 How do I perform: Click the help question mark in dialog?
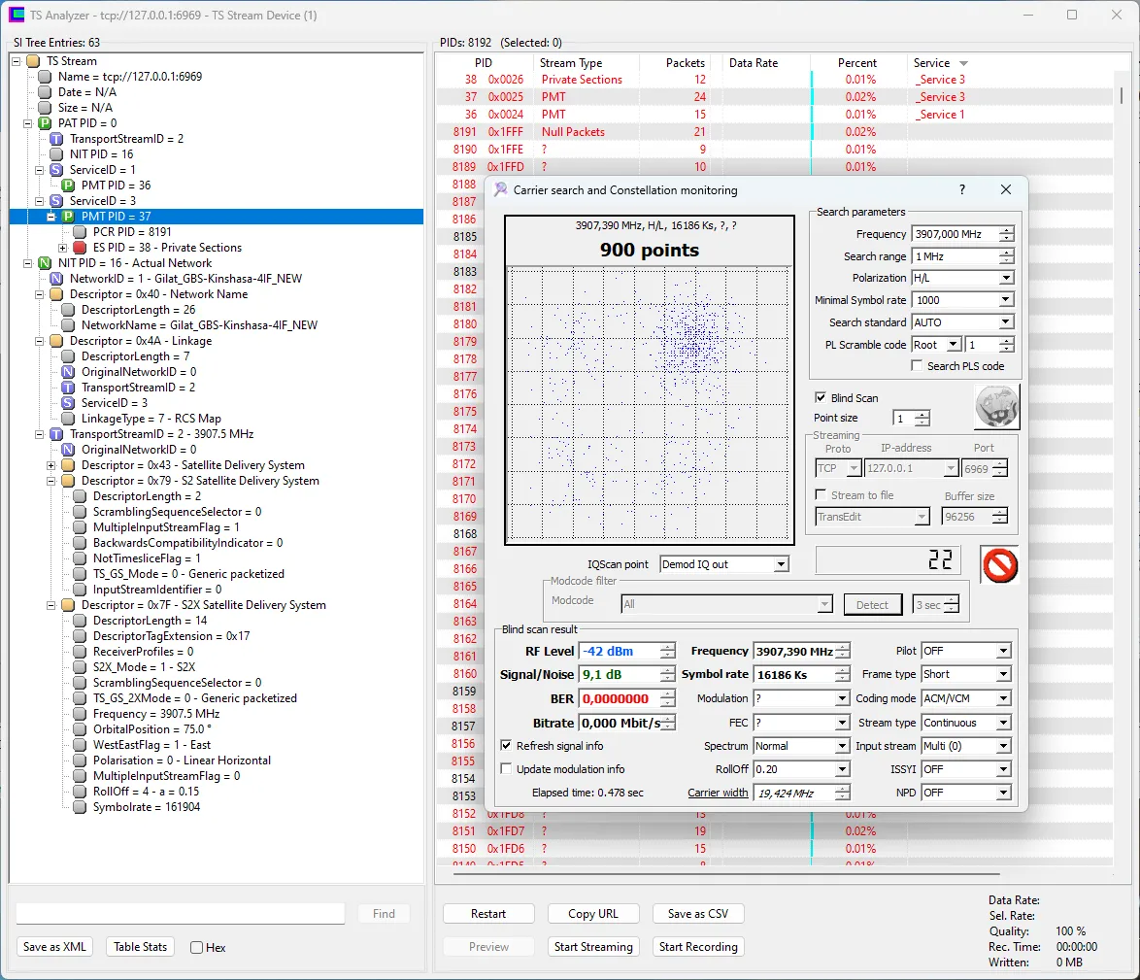961,190
